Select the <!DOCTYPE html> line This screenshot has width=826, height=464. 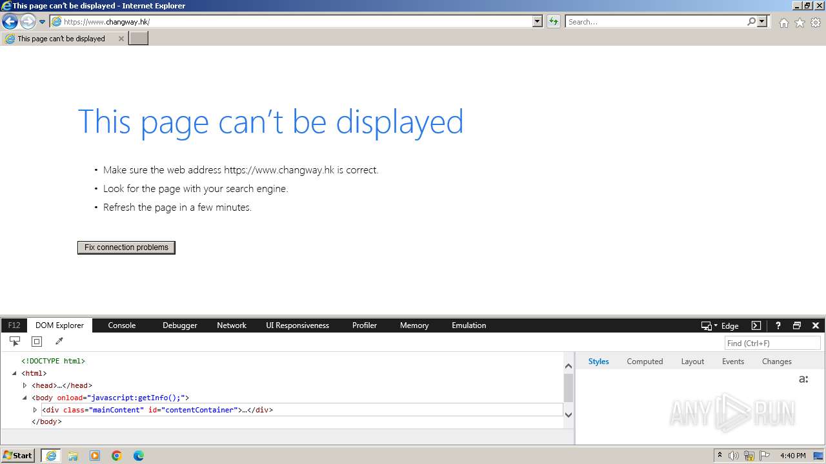[53, 361]
